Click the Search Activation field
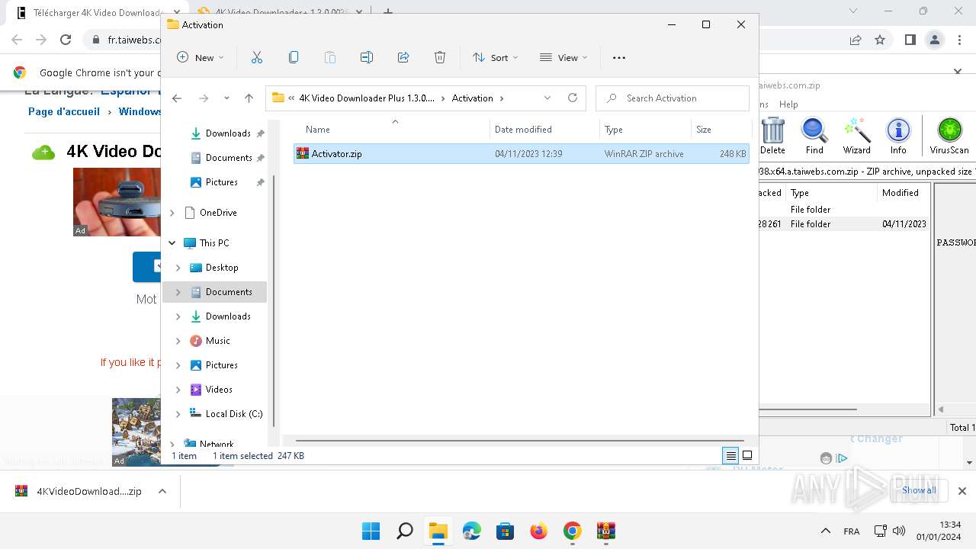 click(x=673, y=98)
